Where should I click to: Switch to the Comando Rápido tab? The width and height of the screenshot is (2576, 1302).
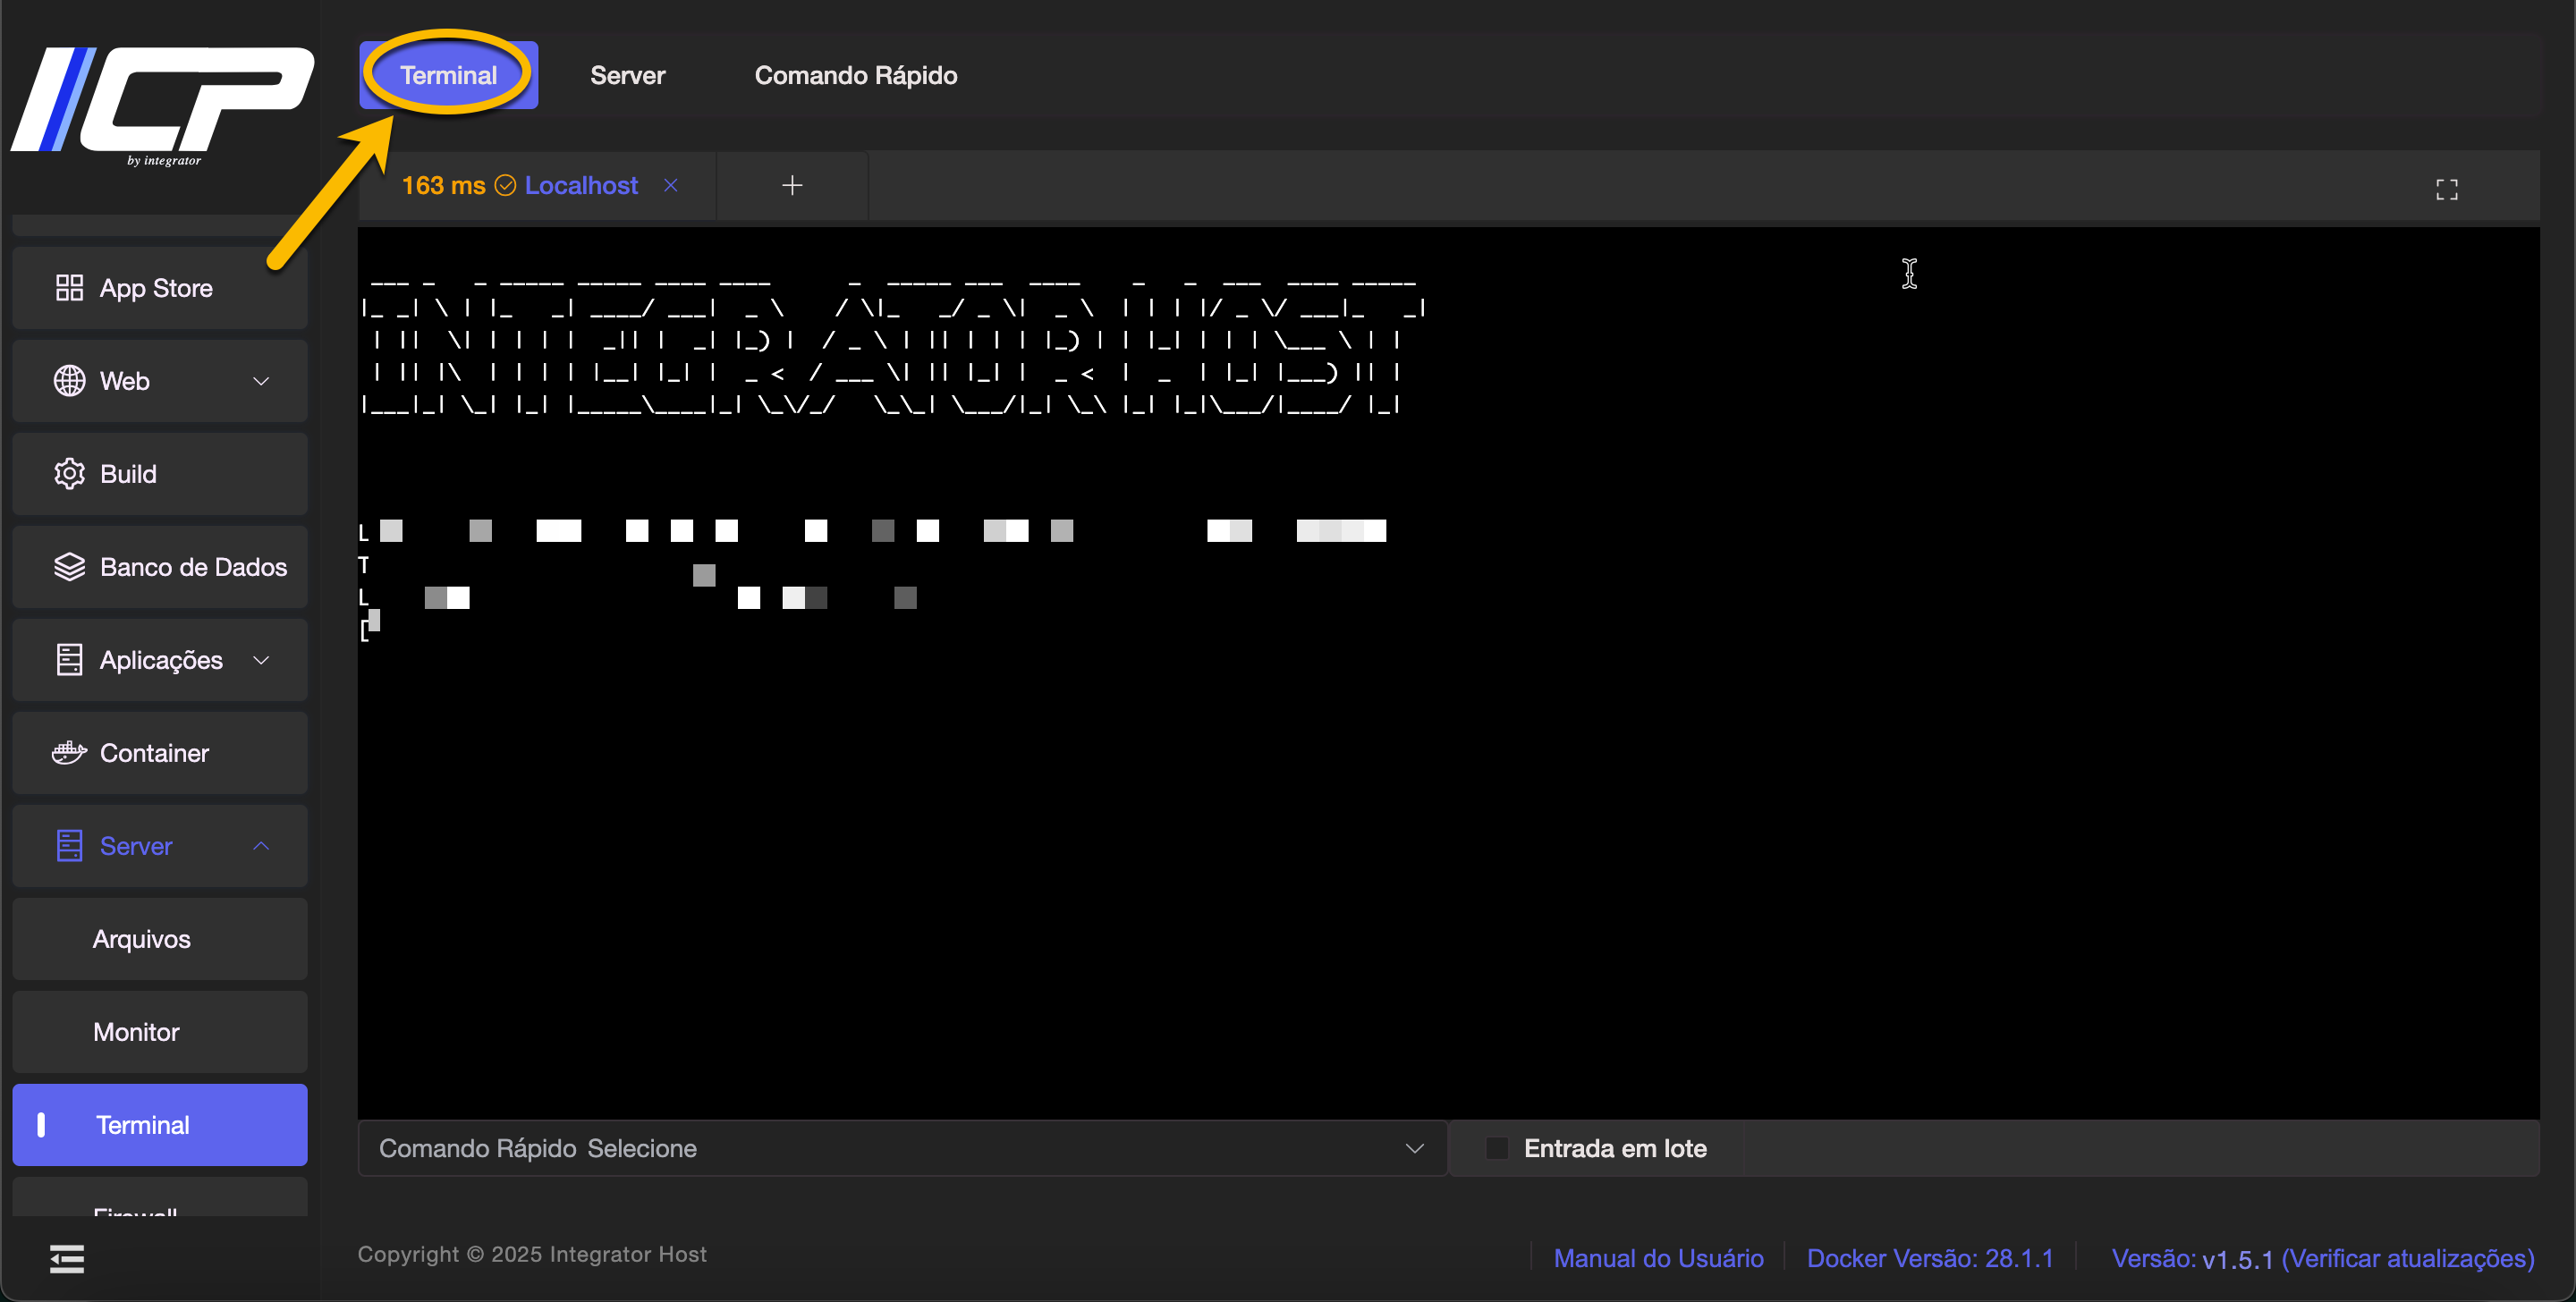[855, 75]
